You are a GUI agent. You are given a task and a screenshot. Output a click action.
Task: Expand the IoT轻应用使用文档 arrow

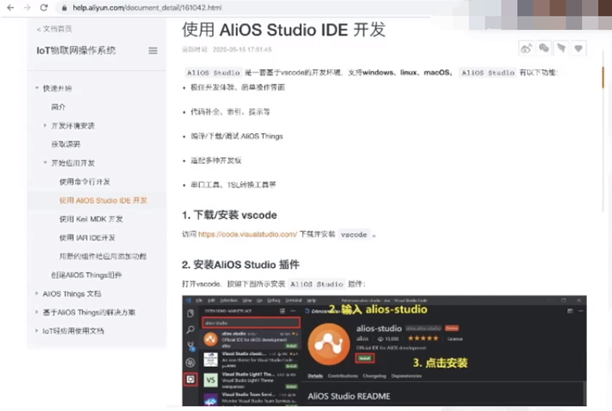pyautogui.click(x=37, y=330)
